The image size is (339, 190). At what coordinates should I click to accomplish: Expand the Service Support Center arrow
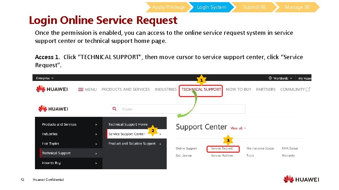[x=160, y=134]
